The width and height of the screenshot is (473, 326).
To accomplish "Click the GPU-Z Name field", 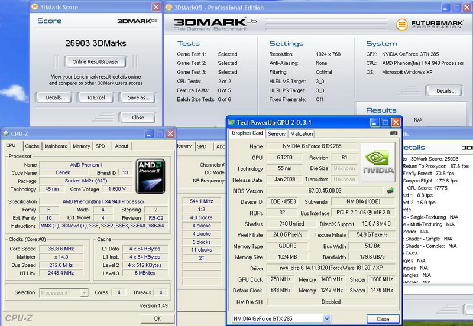I will coord(312,146).
